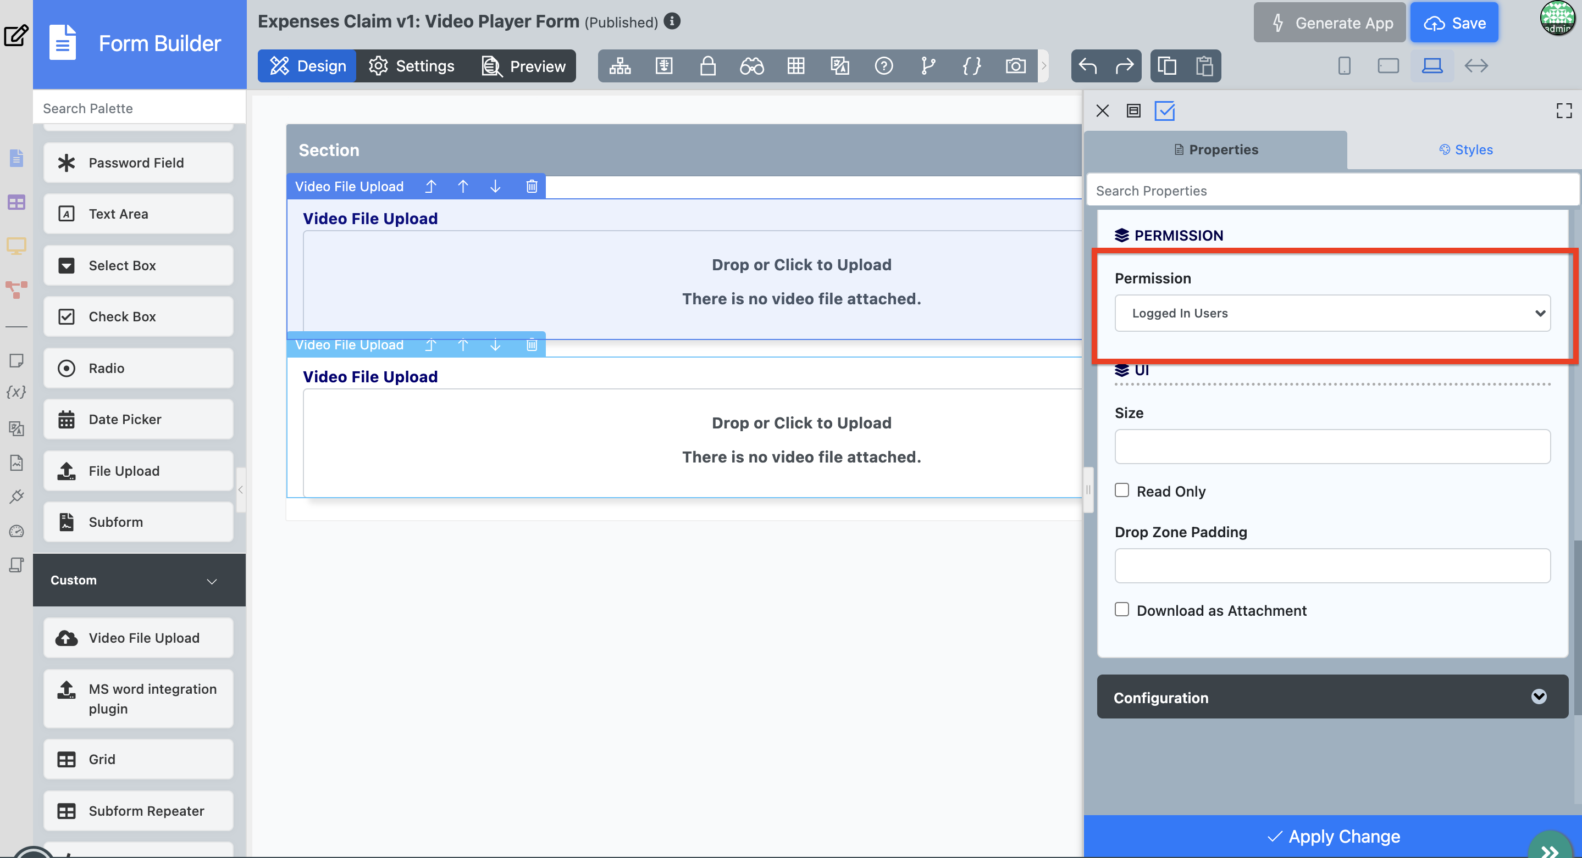Screen dimensions: 1582x858
Task: Click the Apply Change button
Action: [1332, 836]
